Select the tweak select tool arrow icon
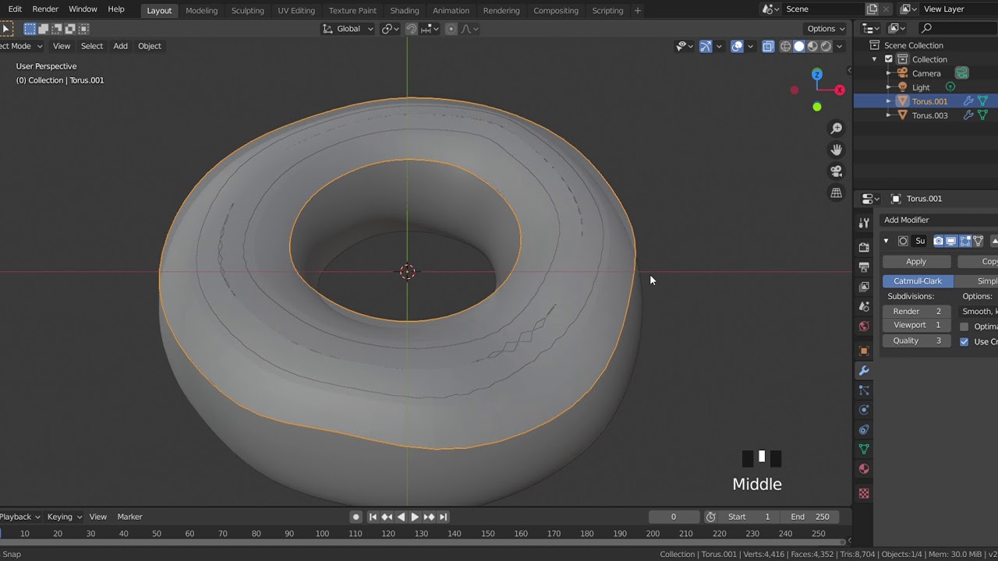 [x=6, y=29]
